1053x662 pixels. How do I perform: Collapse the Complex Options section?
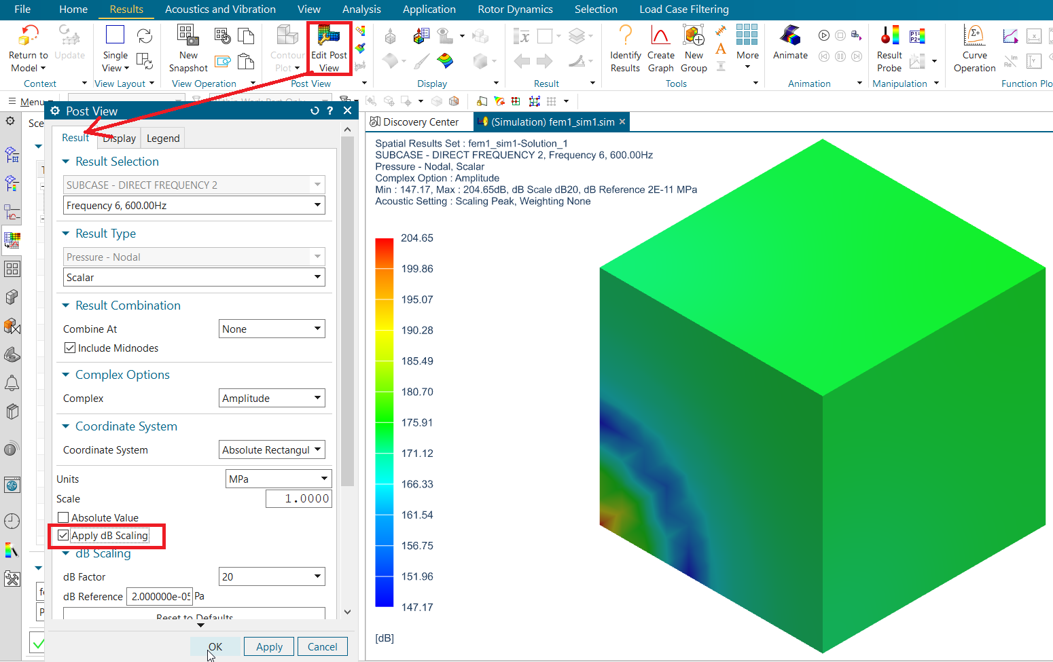coord(66,375)
